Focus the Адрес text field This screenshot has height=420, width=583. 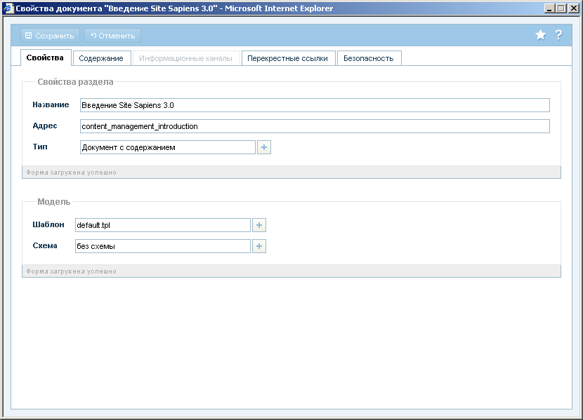[314, 126]
